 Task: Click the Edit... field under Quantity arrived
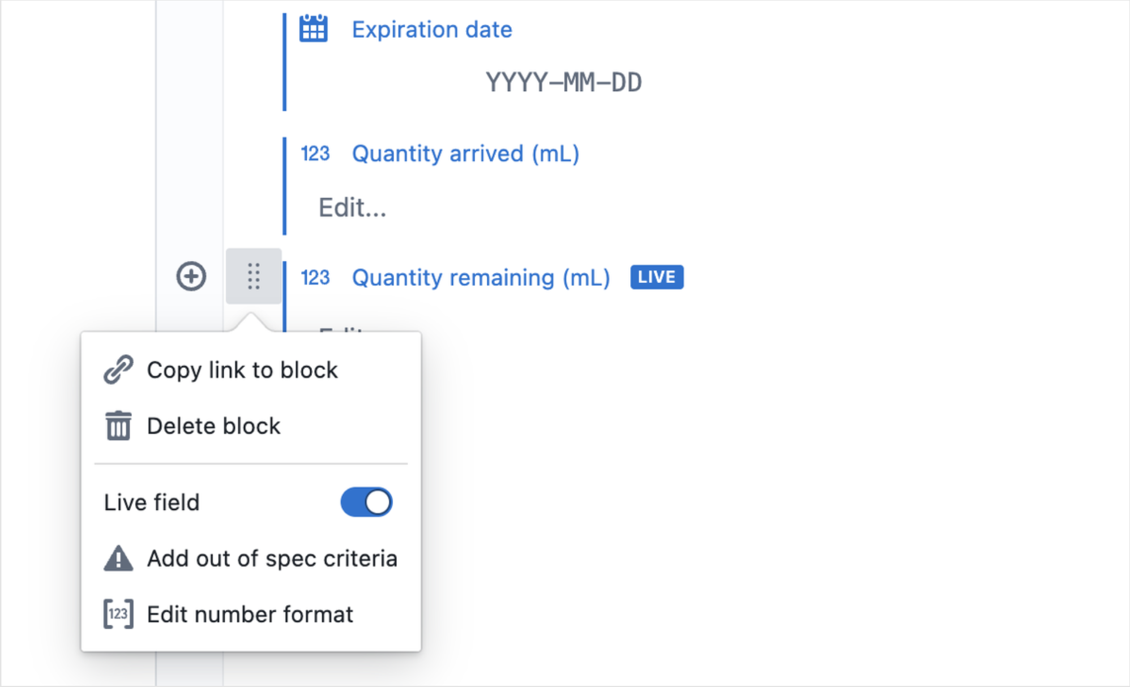click(x=352, y=208)
